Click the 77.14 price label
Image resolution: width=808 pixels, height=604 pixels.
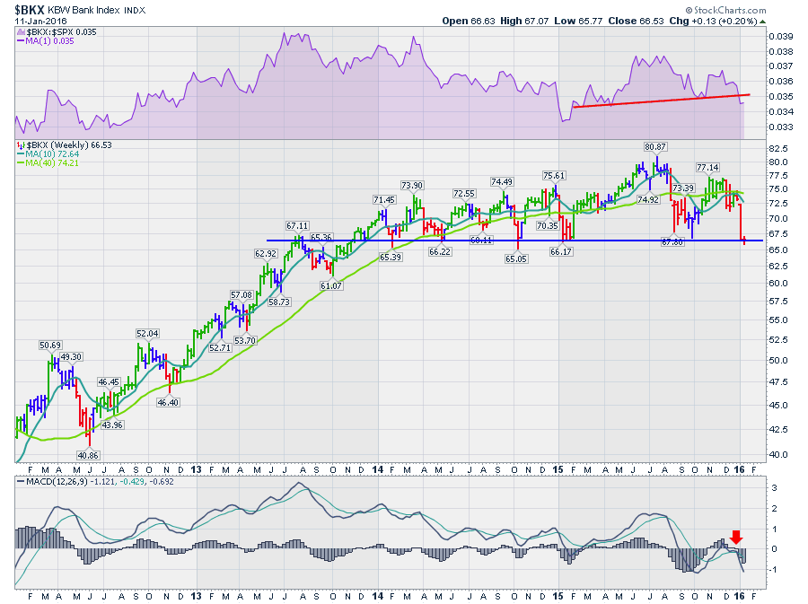point(707,167)
